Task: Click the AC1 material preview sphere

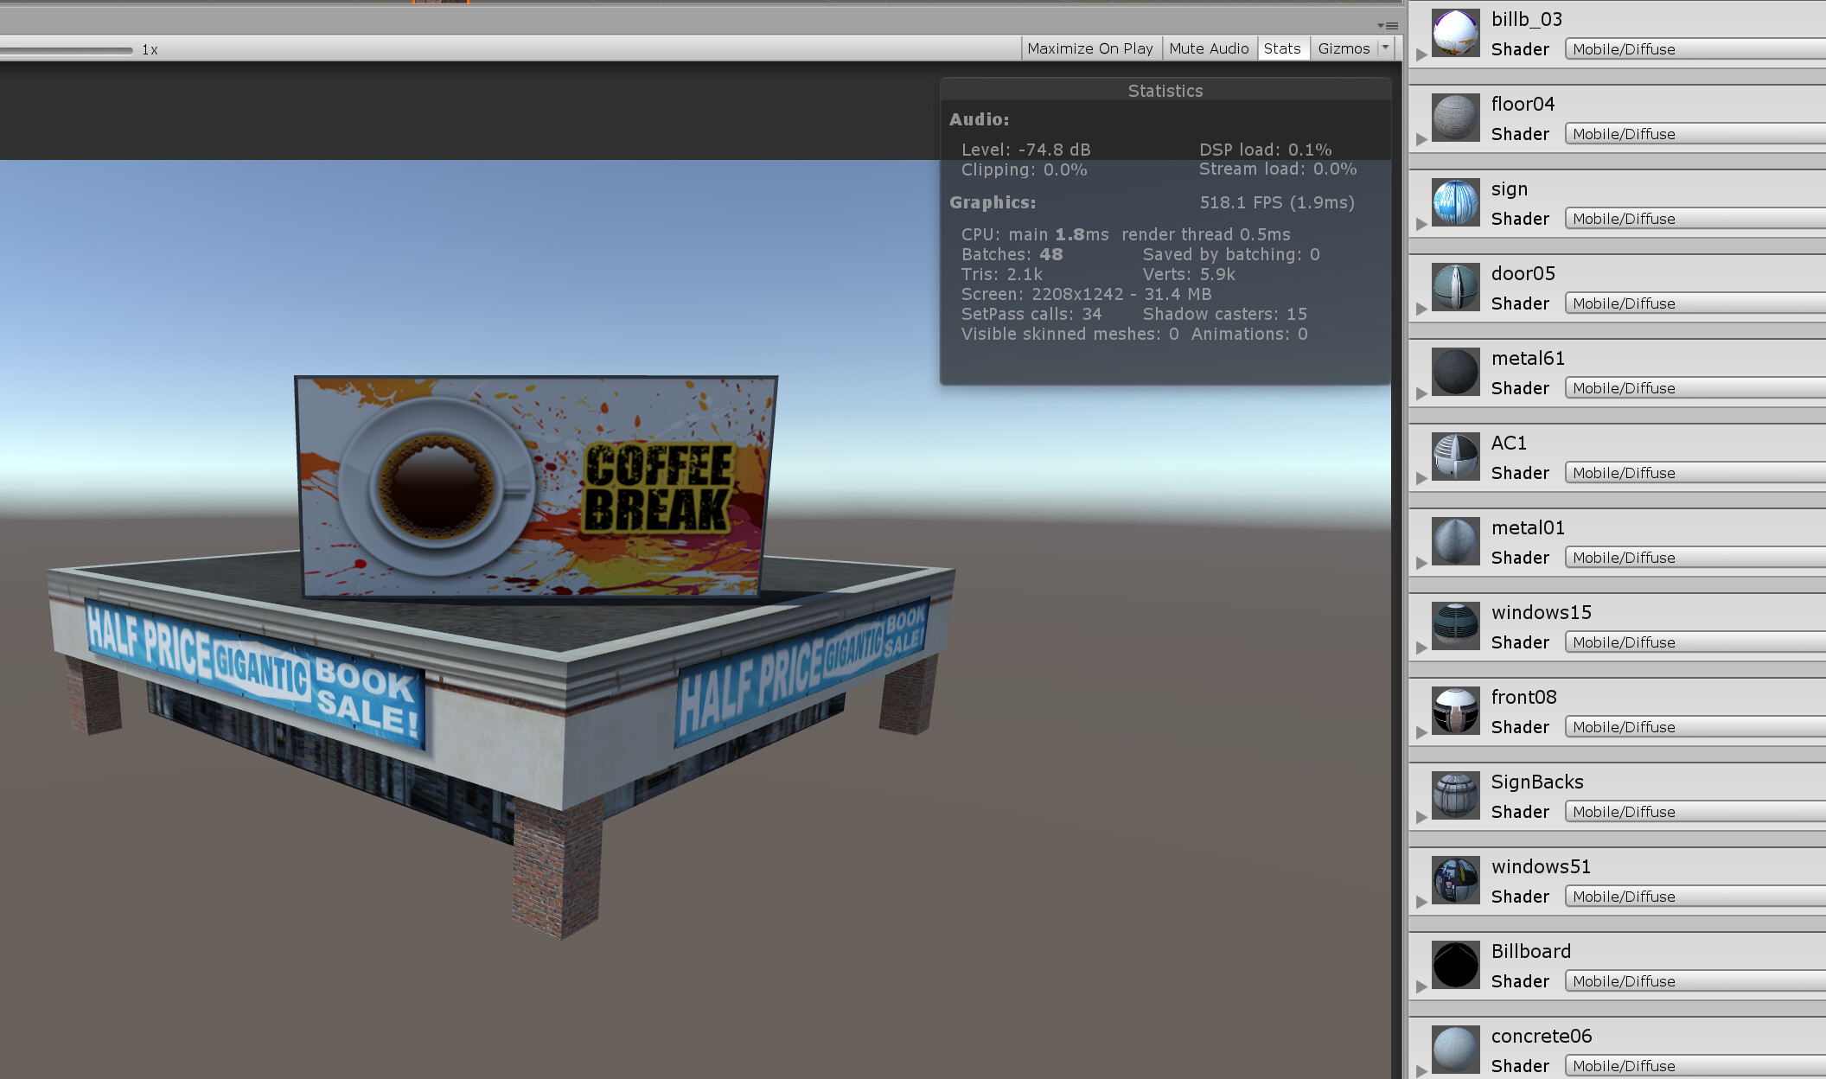Action: click(x=1454, y=456)
